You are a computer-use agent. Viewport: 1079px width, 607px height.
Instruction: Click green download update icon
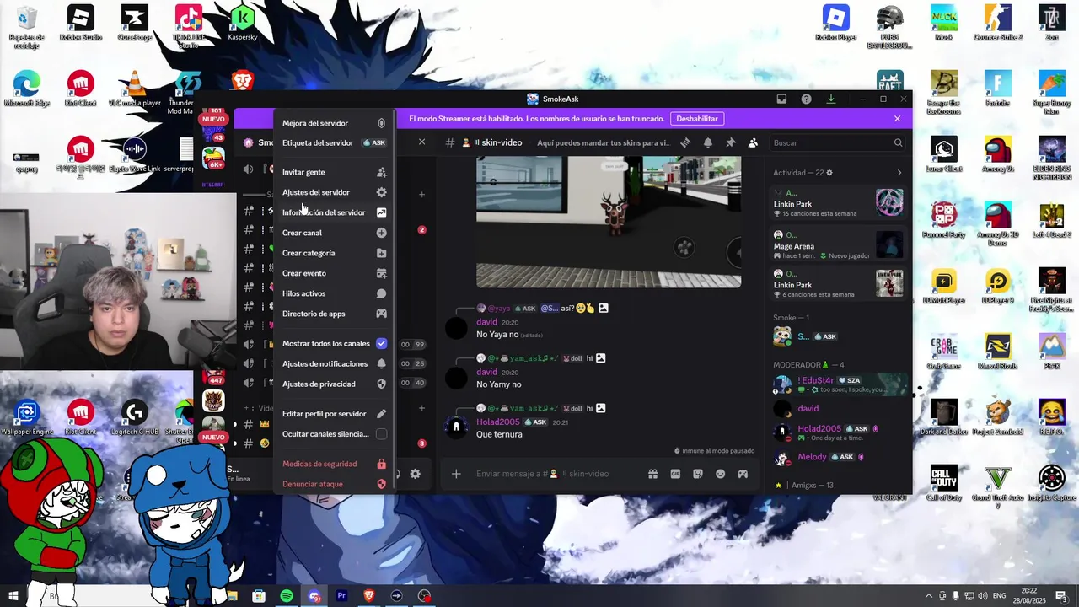point(830,99)
